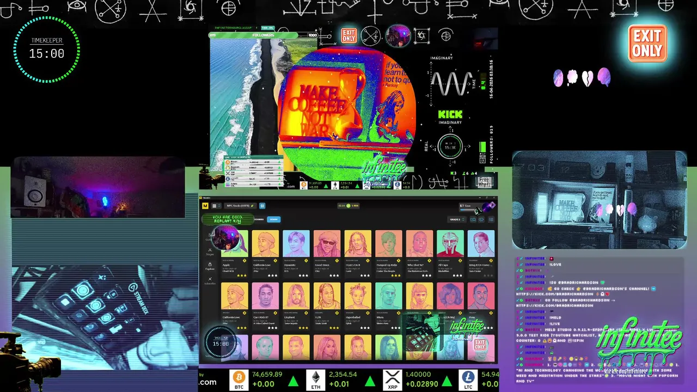Image resolution: width=697 pixels, height=392 pixels.
Task: Click the Who Shot Ya? title
Action: [x=415, y=265]
